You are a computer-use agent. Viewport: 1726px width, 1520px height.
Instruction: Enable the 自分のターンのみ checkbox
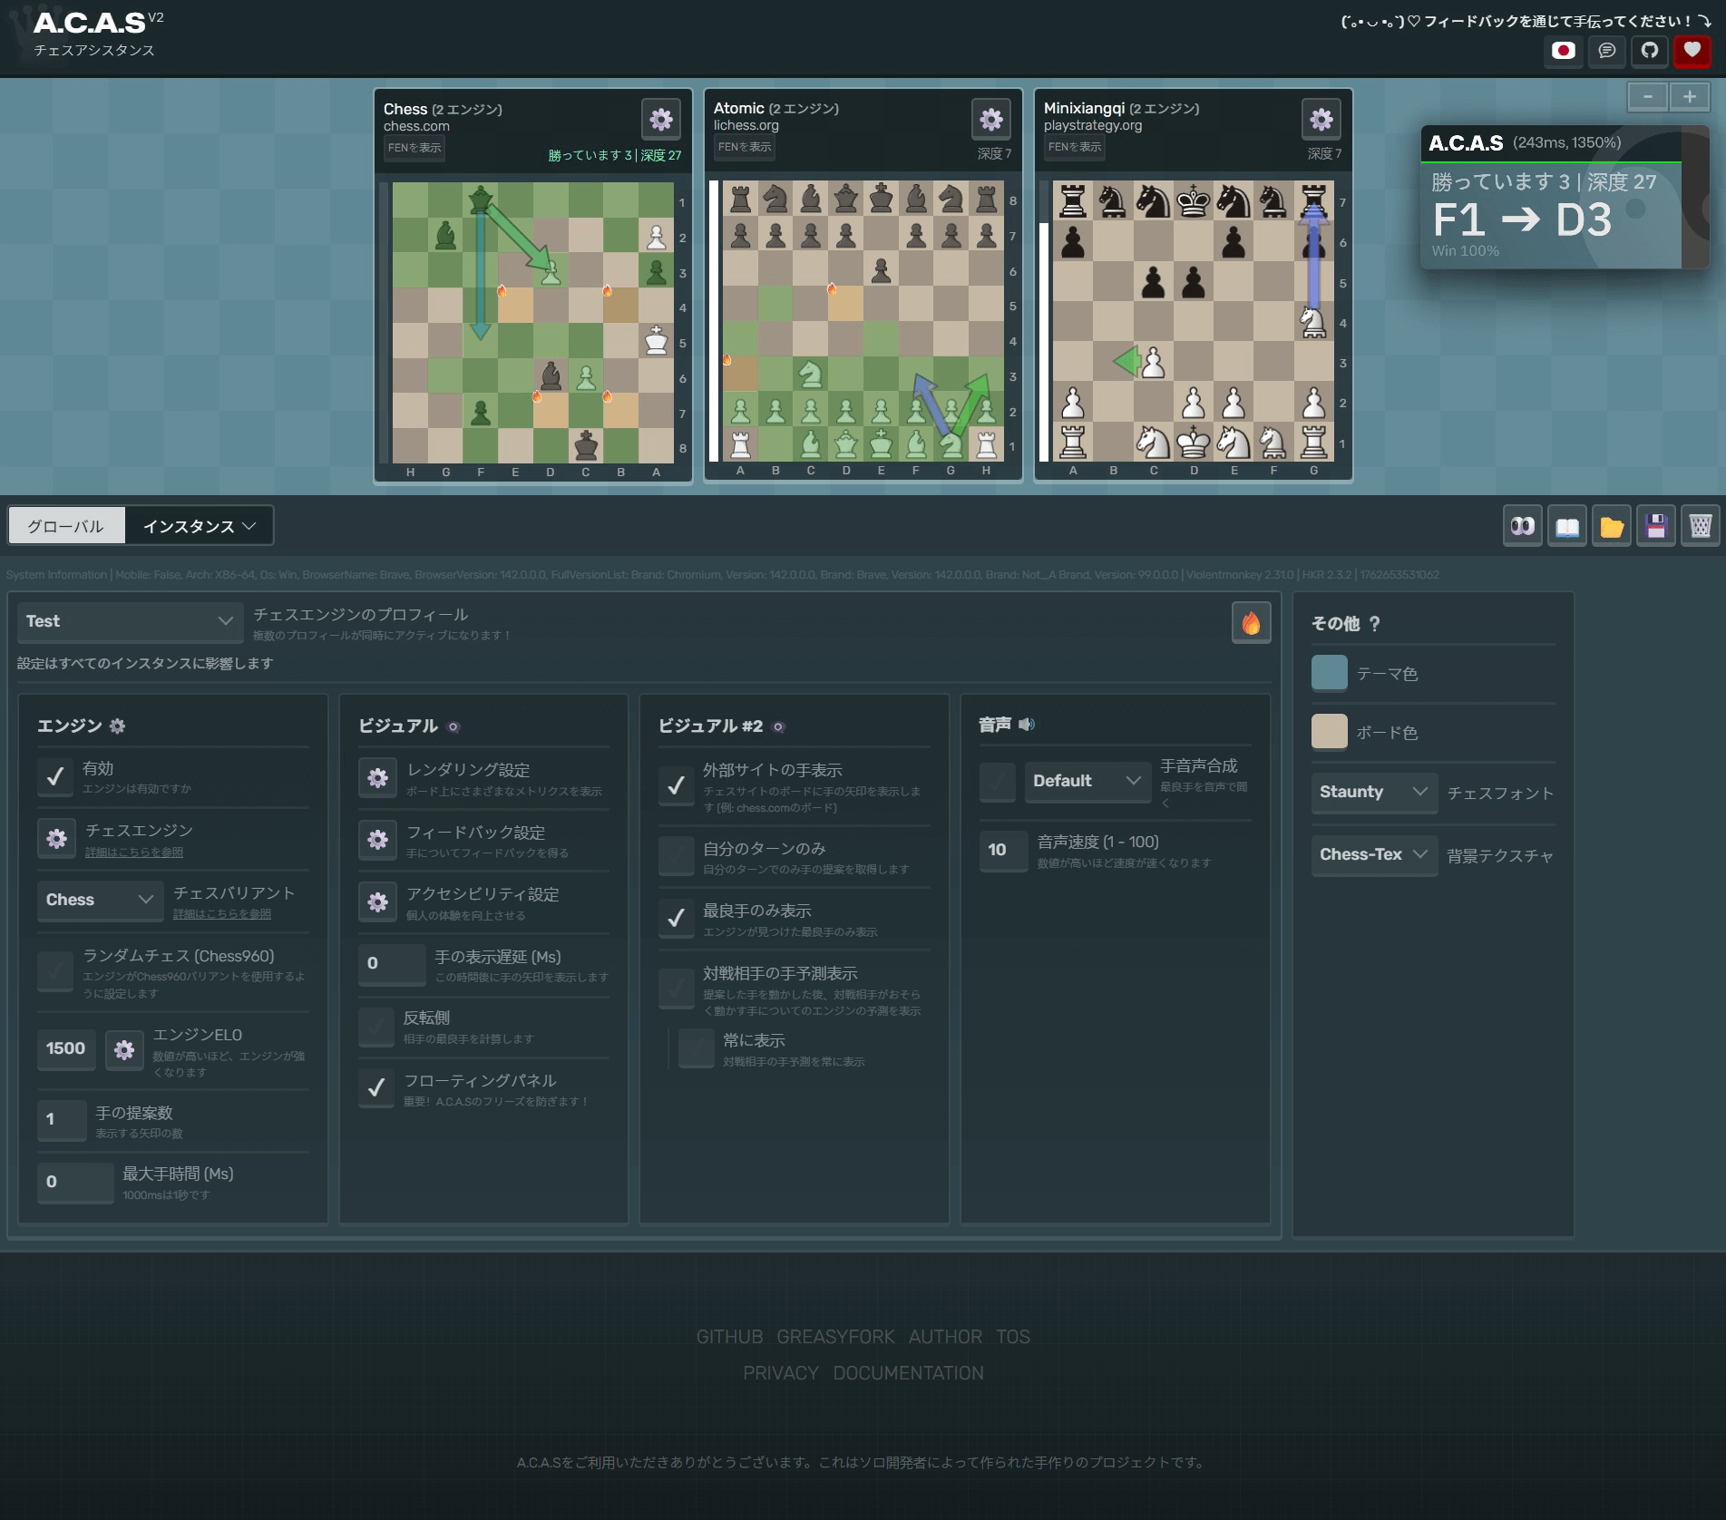click(x=676, y=856)
